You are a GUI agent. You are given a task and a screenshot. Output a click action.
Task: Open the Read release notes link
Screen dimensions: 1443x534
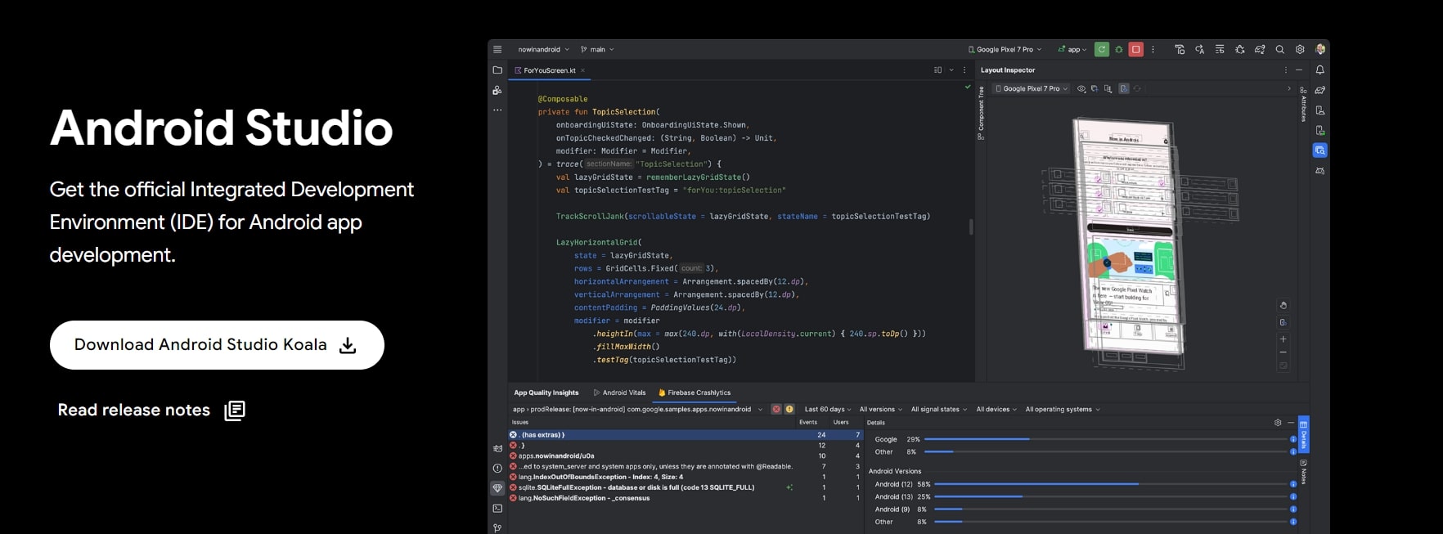(151, 410)
